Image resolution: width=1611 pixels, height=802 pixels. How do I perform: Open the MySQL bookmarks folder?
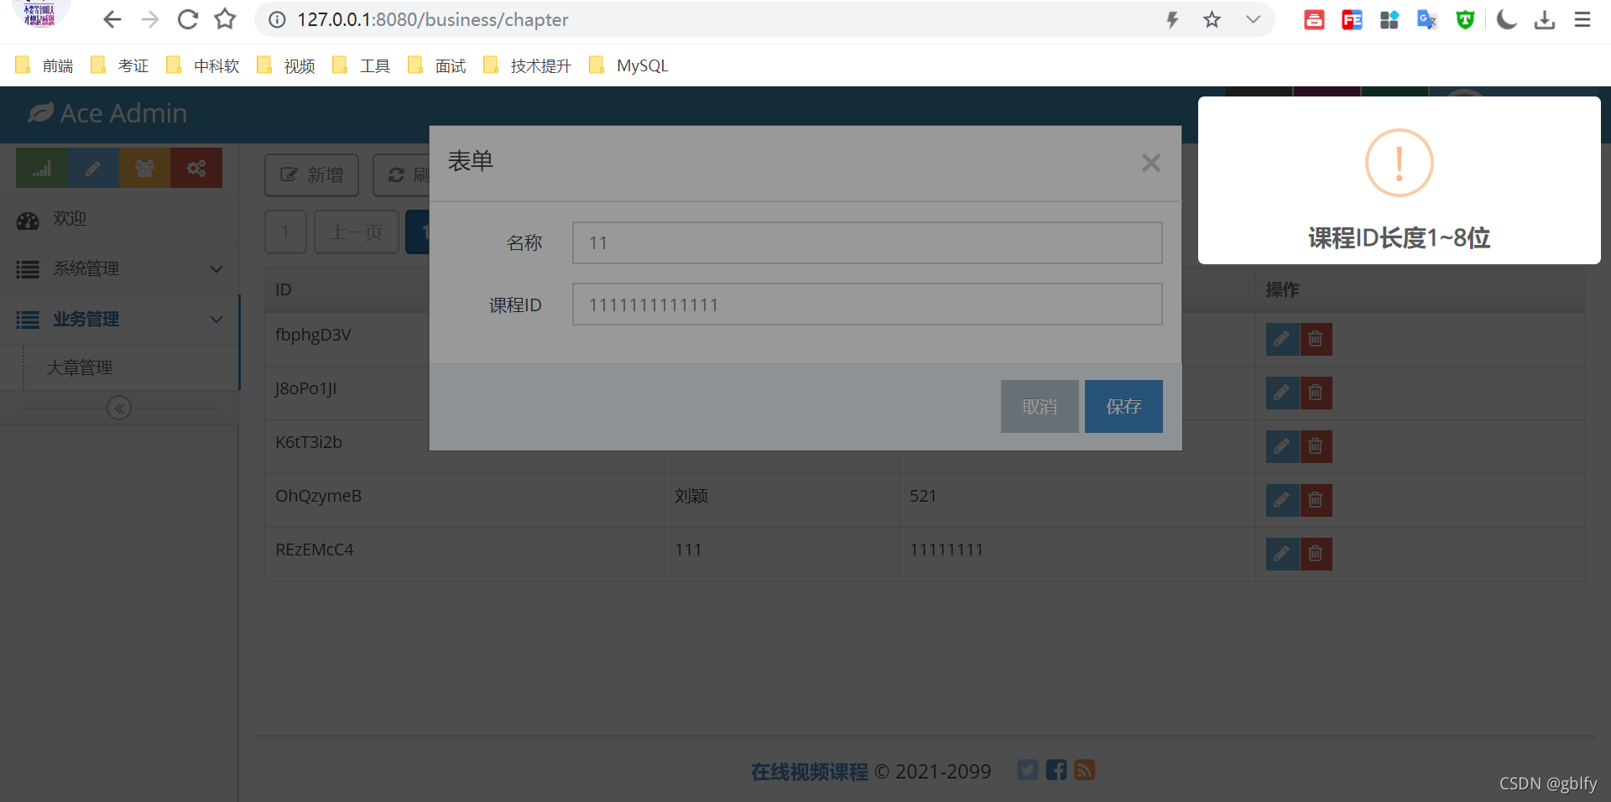click(x=627, y=65)
